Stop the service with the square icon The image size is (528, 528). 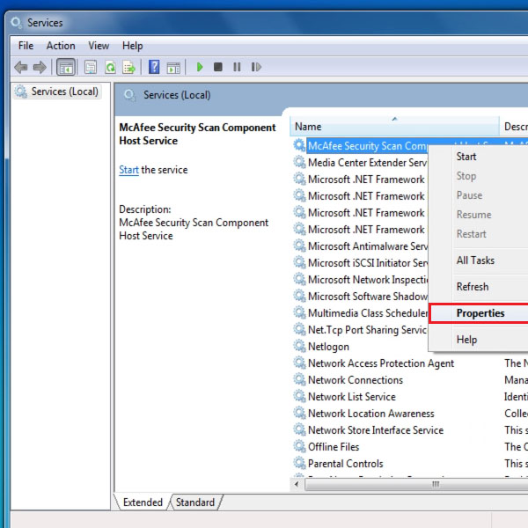(x=218, y=67)
